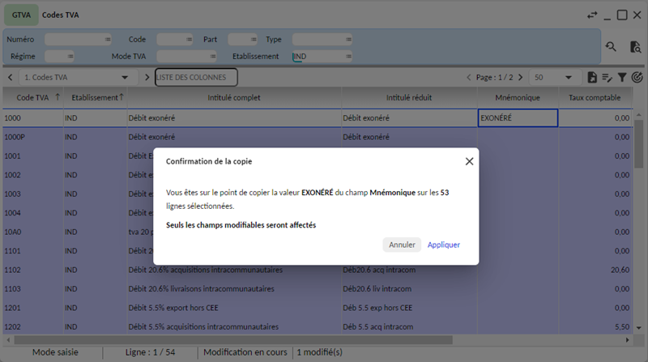Click the GTVA tab label
This screenshot has height=362, width=648.
21,15
